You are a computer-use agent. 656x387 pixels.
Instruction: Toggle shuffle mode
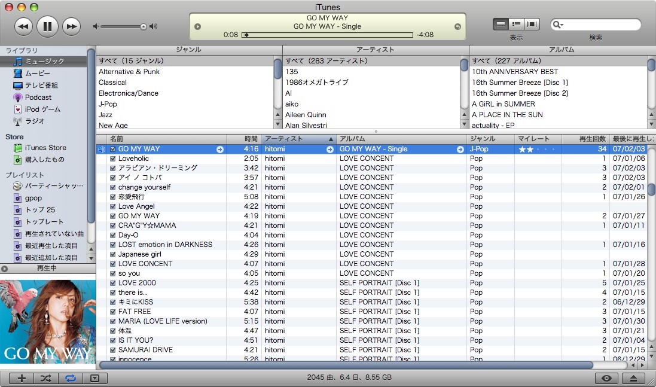coord(46,378)
